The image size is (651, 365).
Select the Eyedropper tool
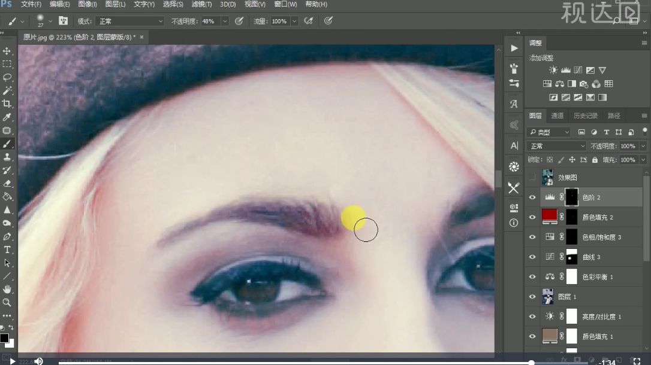point(7,117)
